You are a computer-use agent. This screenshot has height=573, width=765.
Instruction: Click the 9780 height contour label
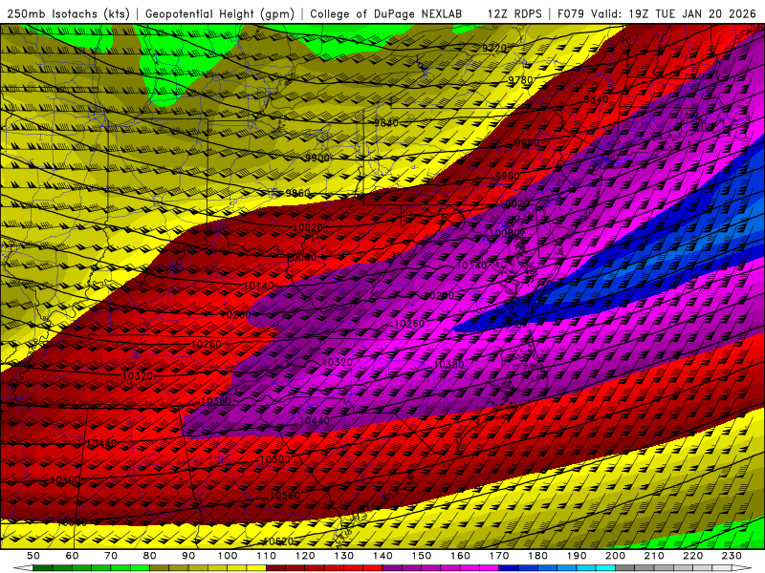(x=520, y=79)
